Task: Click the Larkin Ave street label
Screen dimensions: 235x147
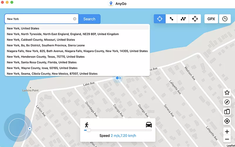Action: click(x=41, y=111)
